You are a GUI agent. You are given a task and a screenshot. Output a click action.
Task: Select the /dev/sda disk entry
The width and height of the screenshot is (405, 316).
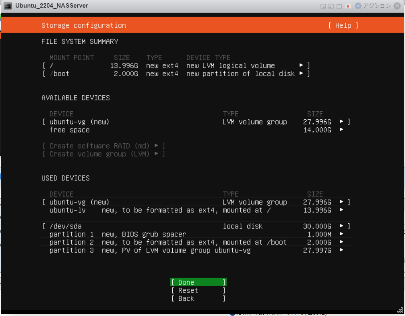point(196,226)
